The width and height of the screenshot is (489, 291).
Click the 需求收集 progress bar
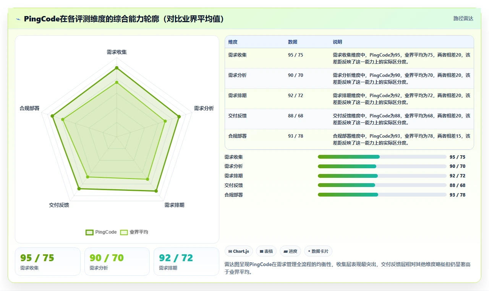click(x=382, y=157)
